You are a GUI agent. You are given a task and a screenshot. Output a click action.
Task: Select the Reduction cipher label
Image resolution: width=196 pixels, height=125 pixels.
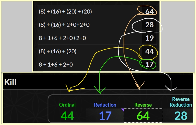point(105,105)
